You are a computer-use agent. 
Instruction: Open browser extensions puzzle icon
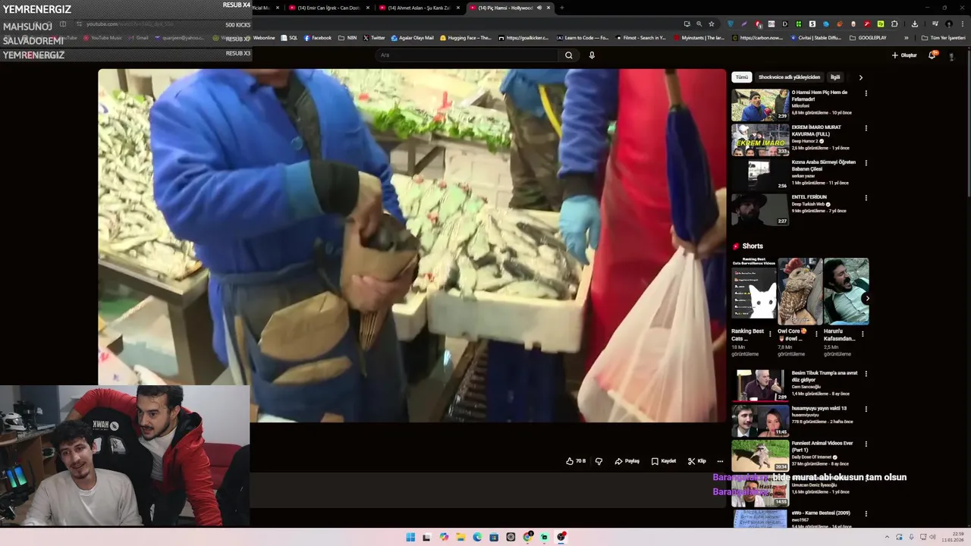tap(894, 24)
